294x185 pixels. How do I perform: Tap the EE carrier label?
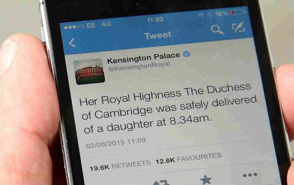pyautogui.click(x=91, y=25)
